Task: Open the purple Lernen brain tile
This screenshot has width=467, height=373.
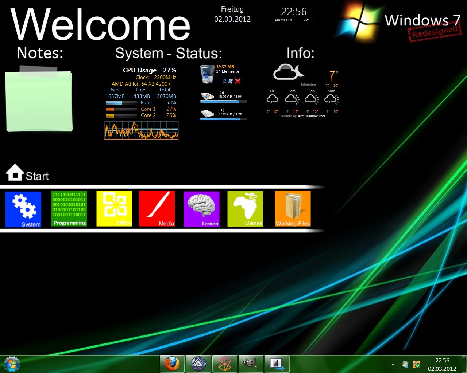Action: pyautogui.click(x=201, y=209)
